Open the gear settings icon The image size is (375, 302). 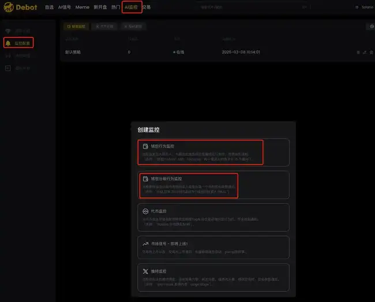tap(372, 27)
